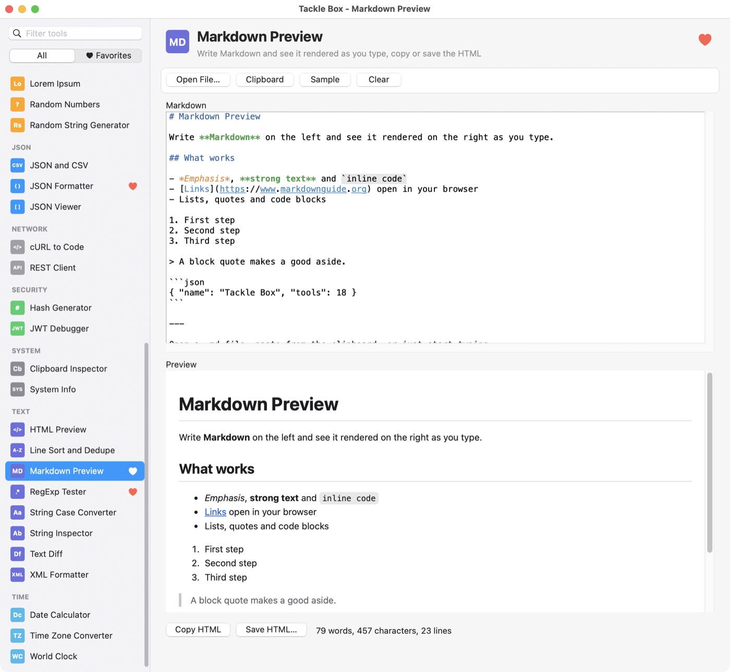730x672 pixels.
Task: Click the SECURITY section label
Action: [x=30, y=290]
